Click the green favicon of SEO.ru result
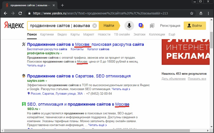The height and width of the screenshot is (133, 214). pos(24,104)
